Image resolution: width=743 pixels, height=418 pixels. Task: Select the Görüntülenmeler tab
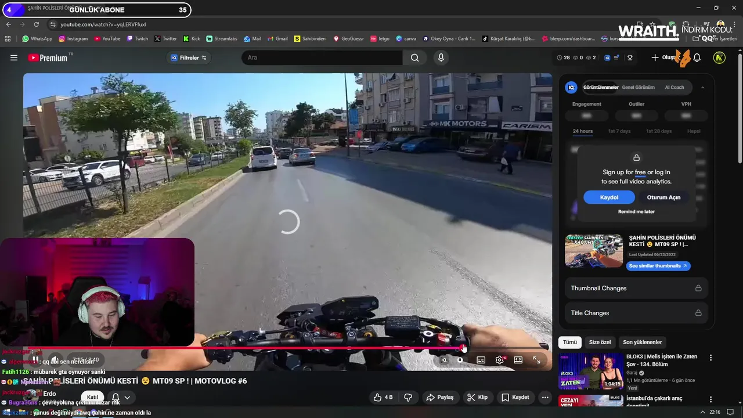click(x=601, y=87)
